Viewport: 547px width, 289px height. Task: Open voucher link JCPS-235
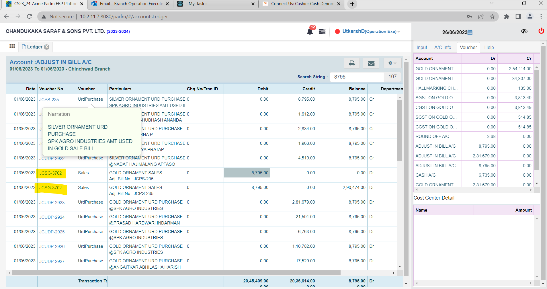pos(49,99)
